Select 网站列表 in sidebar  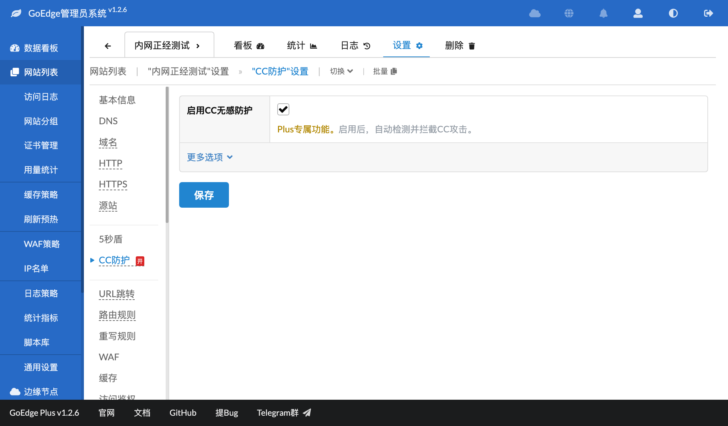click(41, 72)
